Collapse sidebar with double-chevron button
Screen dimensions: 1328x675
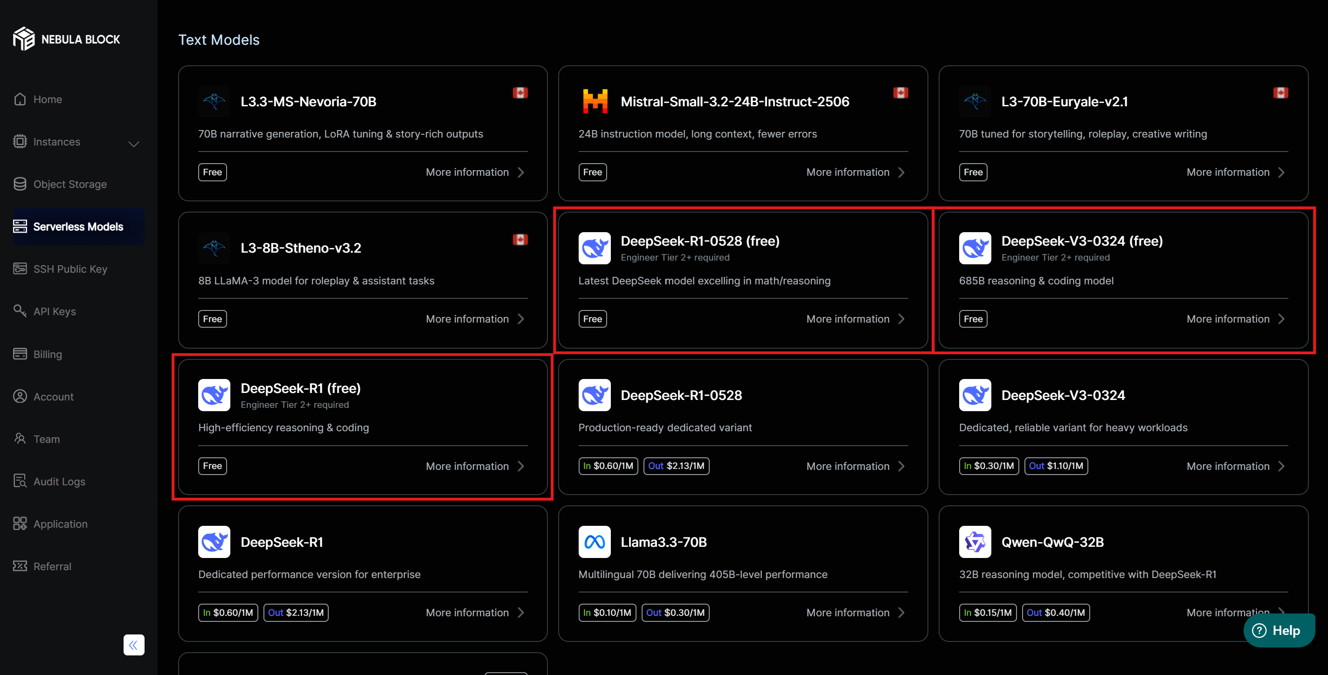pos(134,645)
